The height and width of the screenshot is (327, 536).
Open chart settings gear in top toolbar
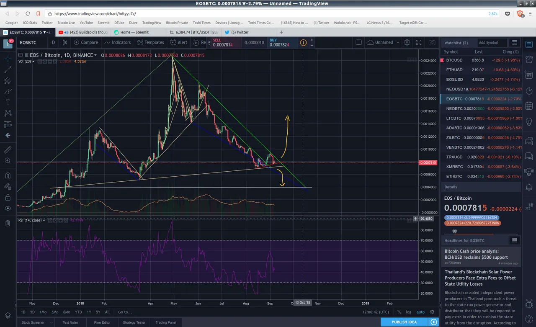point(407,42)
